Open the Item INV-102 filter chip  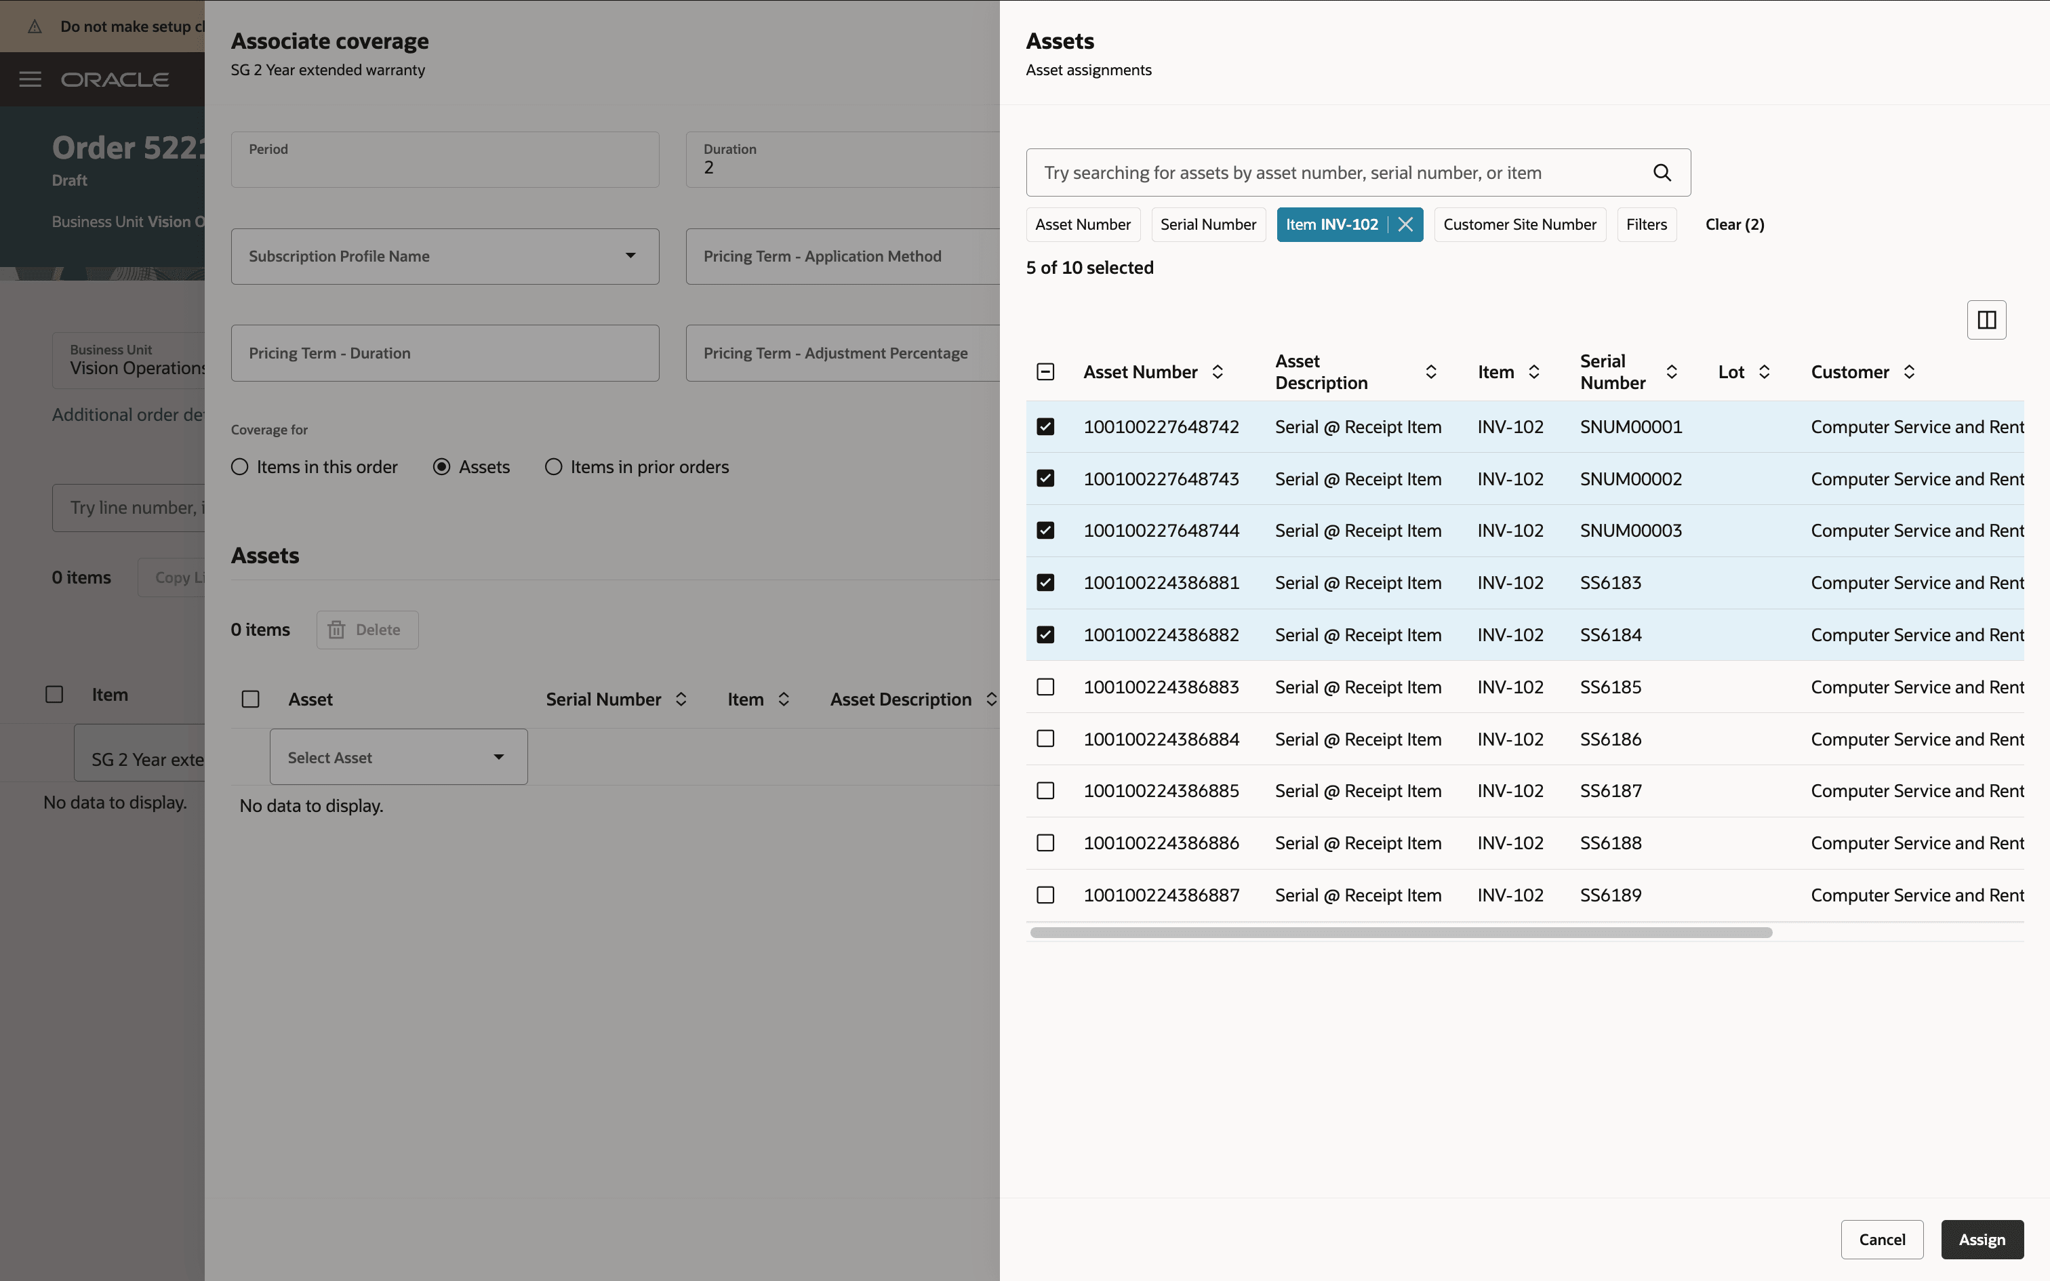pos(1331,224)
